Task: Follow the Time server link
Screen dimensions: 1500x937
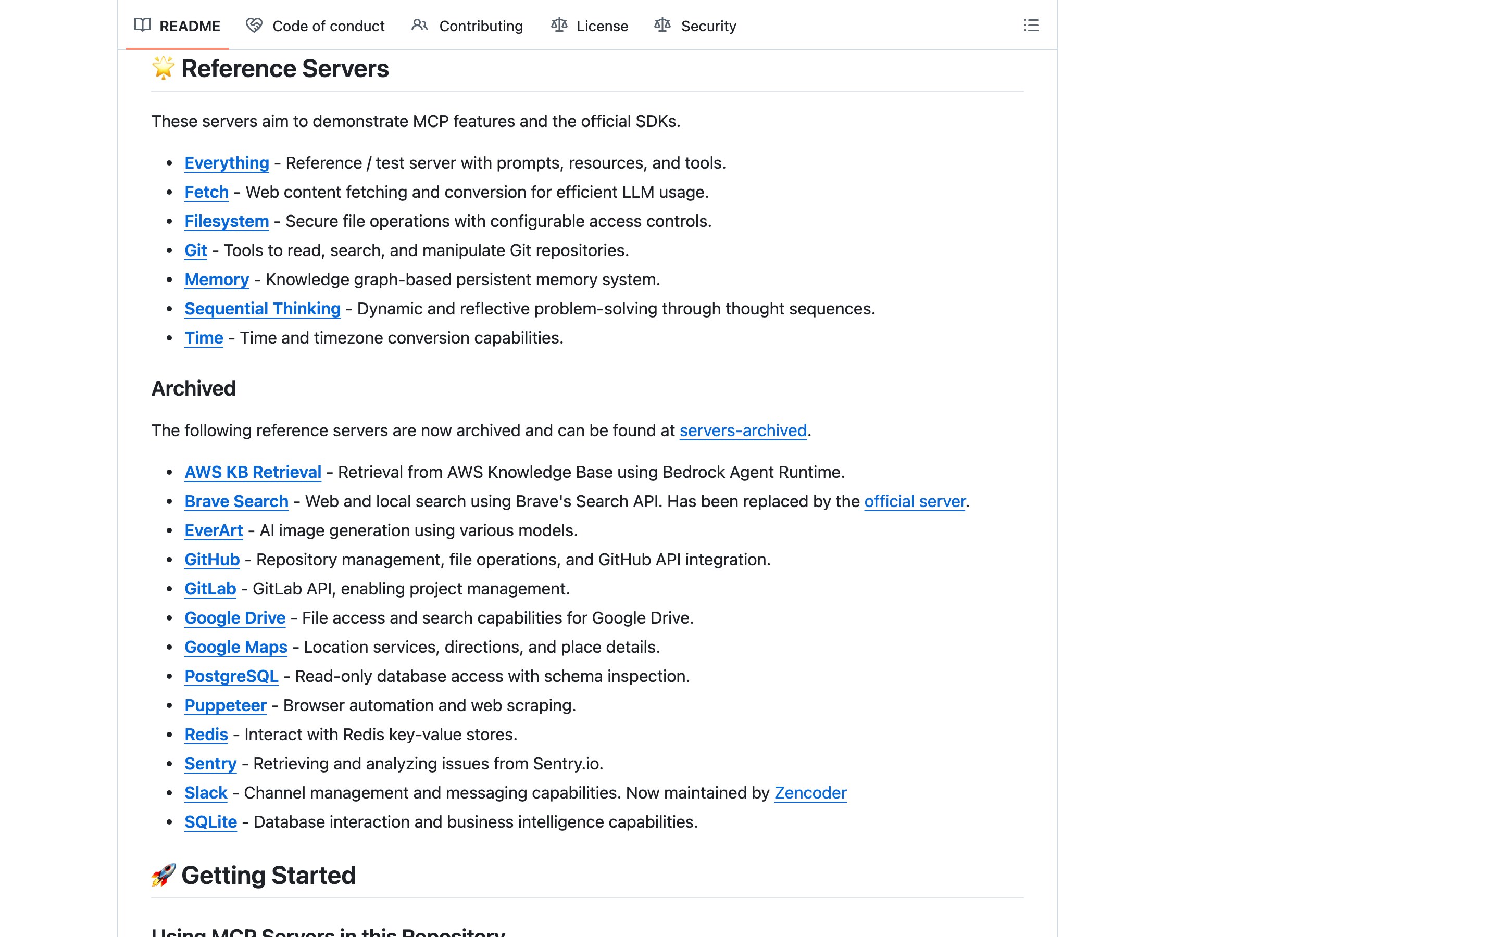Action: [x=204, y=338]
